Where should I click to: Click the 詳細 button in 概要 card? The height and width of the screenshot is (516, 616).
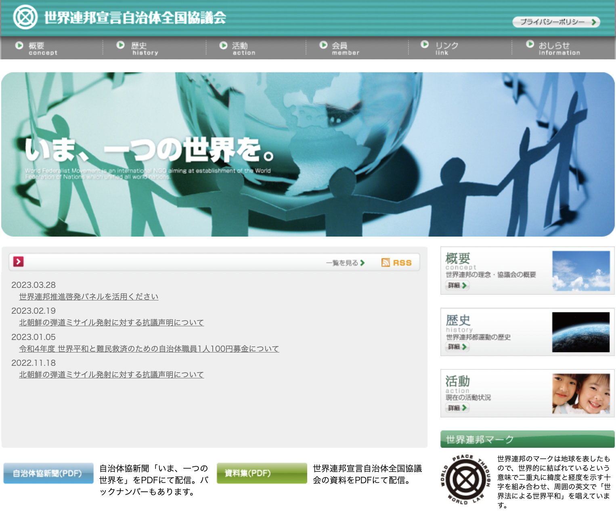pos(457,285)
